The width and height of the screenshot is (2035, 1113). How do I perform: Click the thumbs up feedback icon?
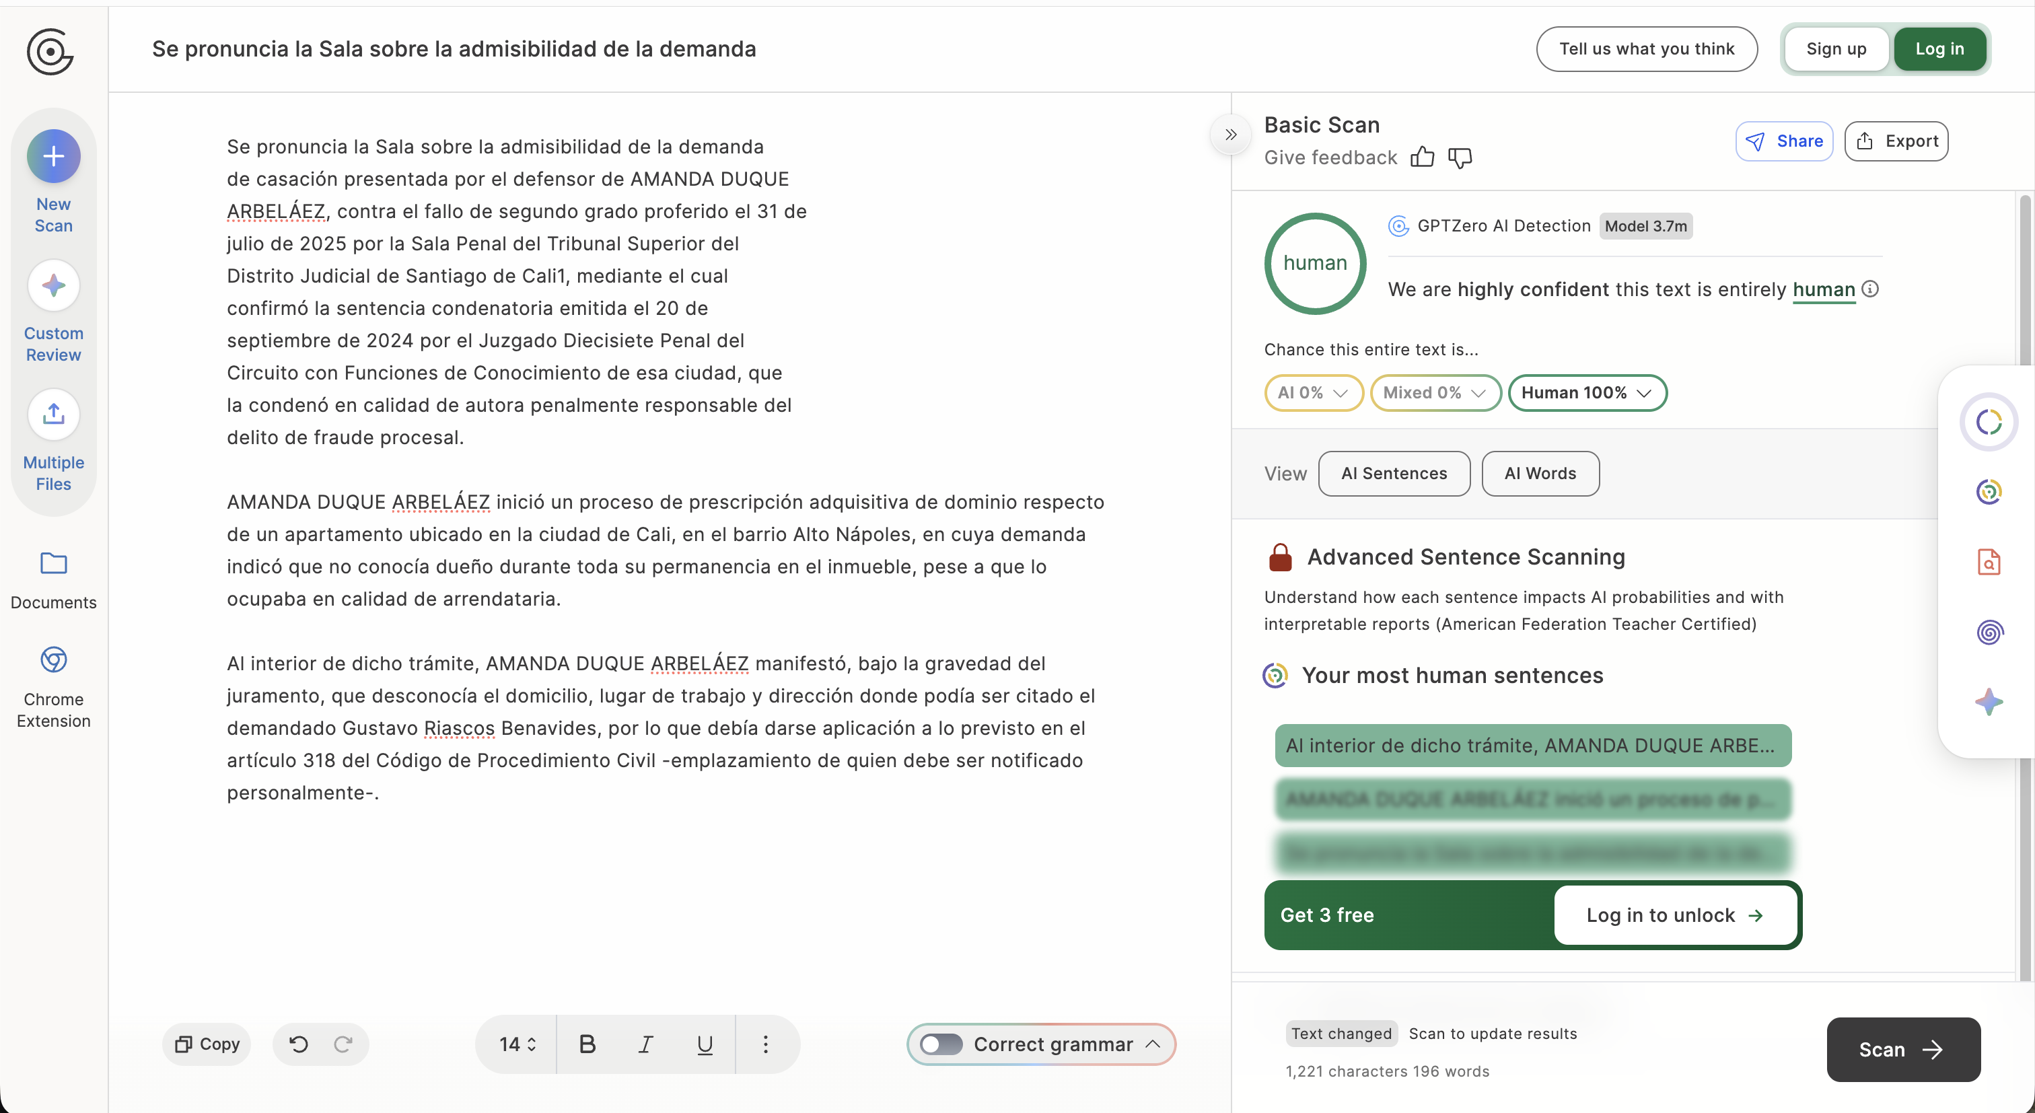[1422, 157]
